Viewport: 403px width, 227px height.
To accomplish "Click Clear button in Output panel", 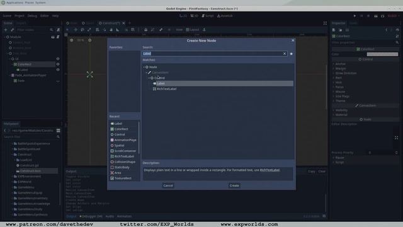I will (322, 172).
